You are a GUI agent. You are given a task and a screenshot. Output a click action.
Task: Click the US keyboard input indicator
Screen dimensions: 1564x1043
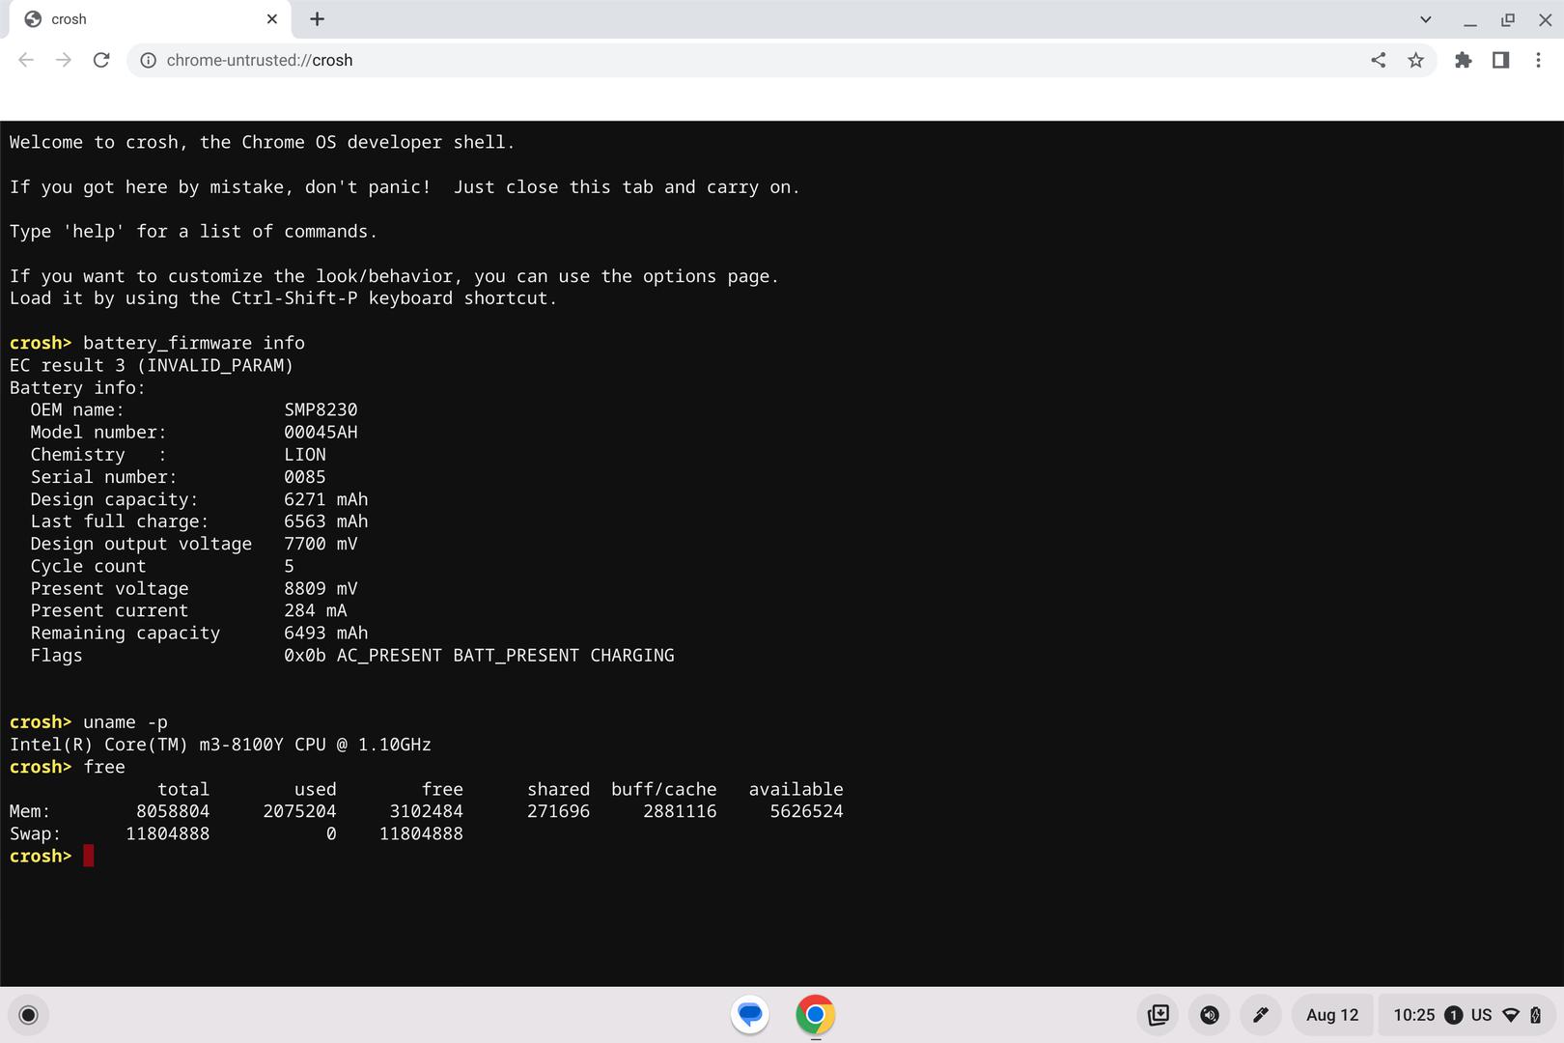1482,1015
